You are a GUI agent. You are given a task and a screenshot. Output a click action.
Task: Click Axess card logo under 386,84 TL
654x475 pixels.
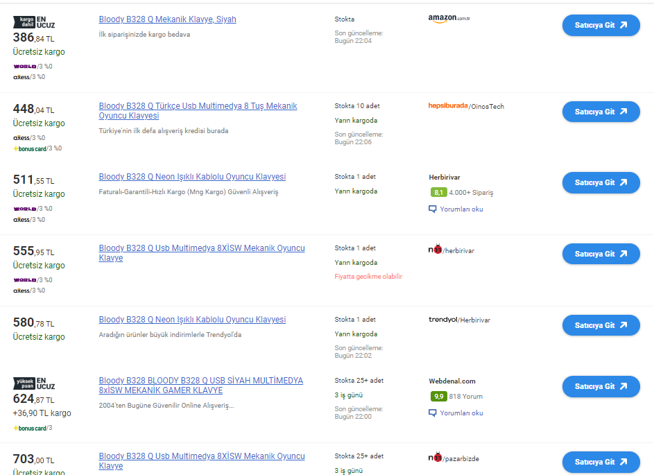pos(21,77)
